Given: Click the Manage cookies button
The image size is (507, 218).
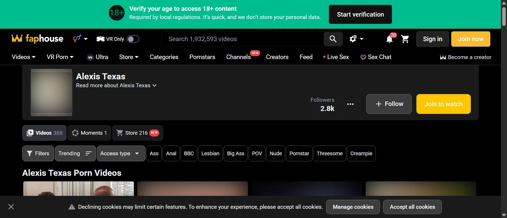Looking at the screenshot, I should 353,207.
